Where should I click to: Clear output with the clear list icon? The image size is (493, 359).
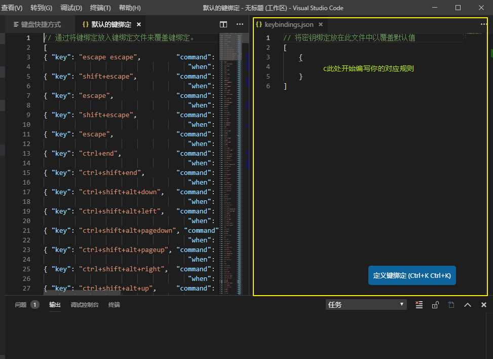click(419, 305)
